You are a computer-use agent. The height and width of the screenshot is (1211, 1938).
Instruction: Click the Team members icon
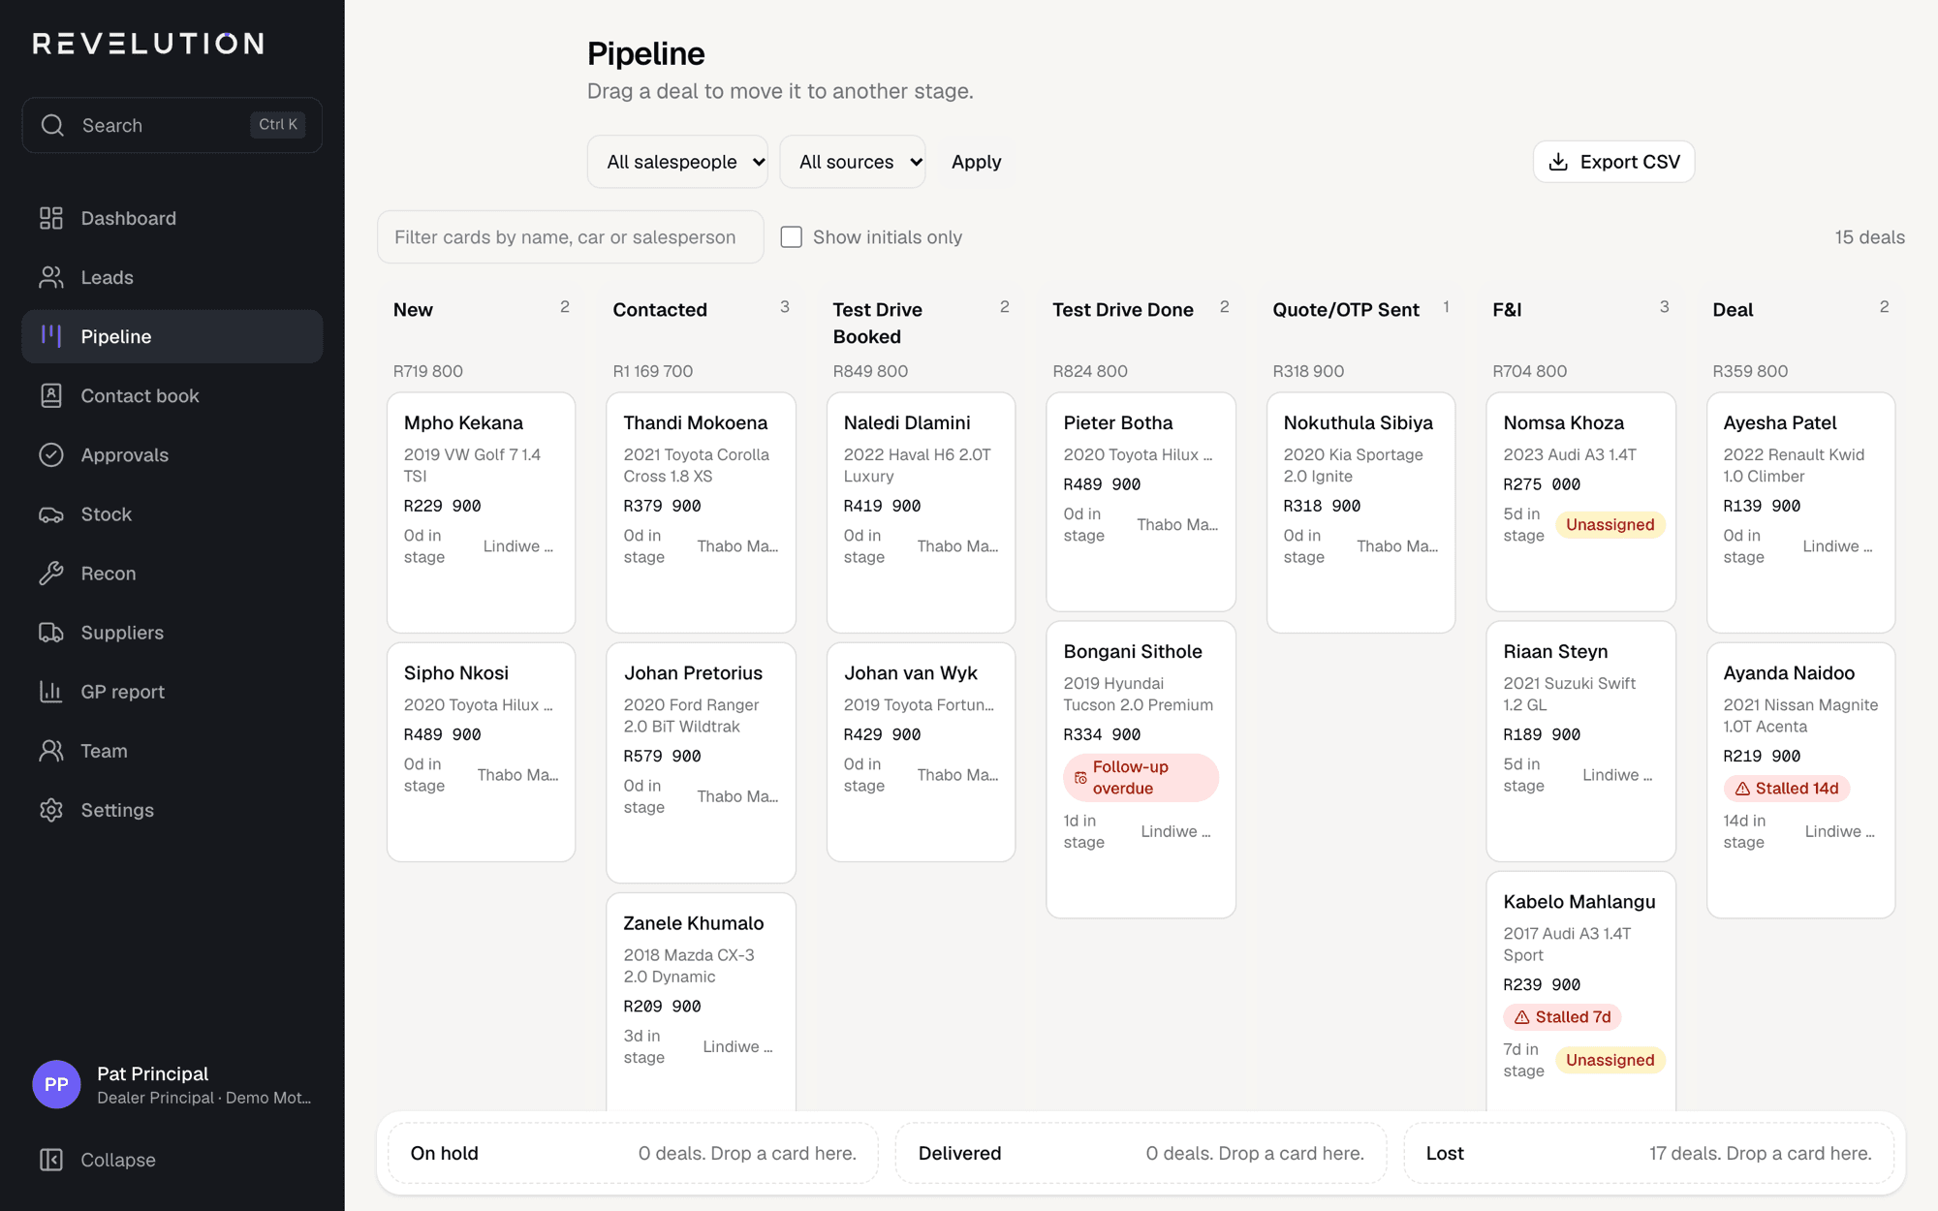pyautogui.click(x=51, y=751)
